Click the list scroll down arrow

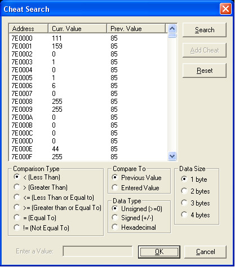coord(172,156)
